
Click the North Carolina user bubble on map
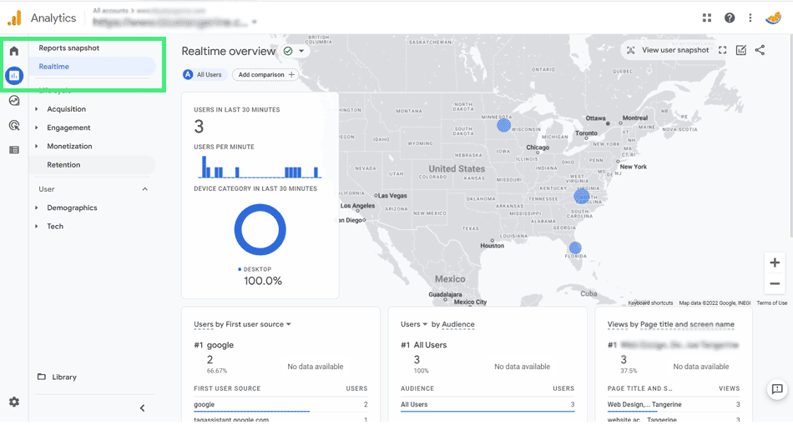pyautogui.click(x=581, y=196)
